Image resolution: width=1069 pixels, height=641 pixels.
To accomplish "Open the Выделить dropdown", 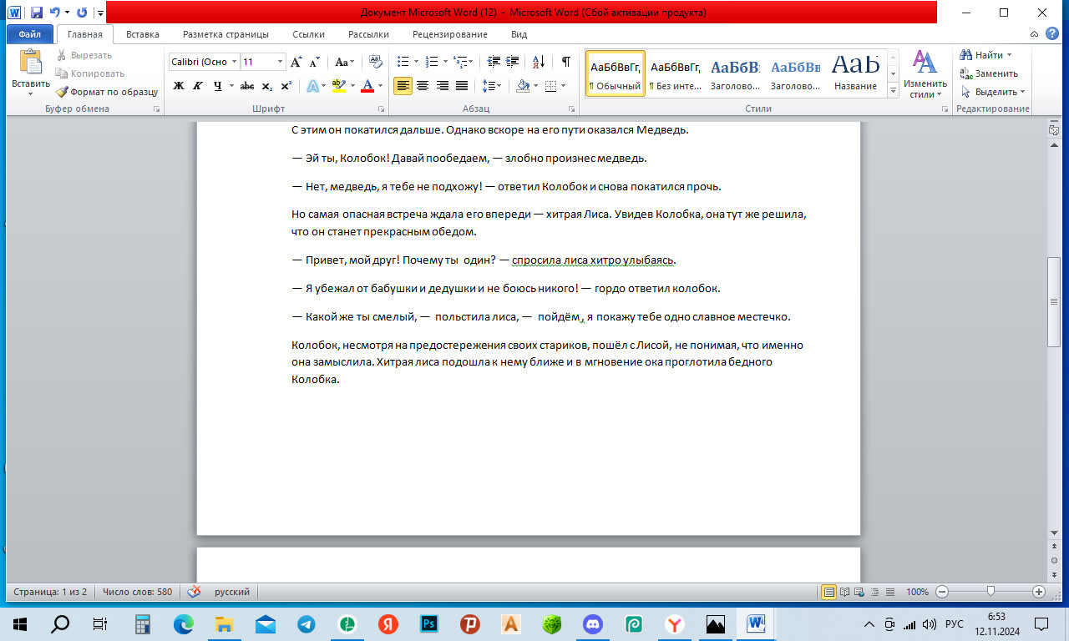I will (992, 92).
